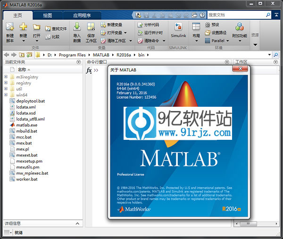Click the browse for folder icon

[29, 55]
